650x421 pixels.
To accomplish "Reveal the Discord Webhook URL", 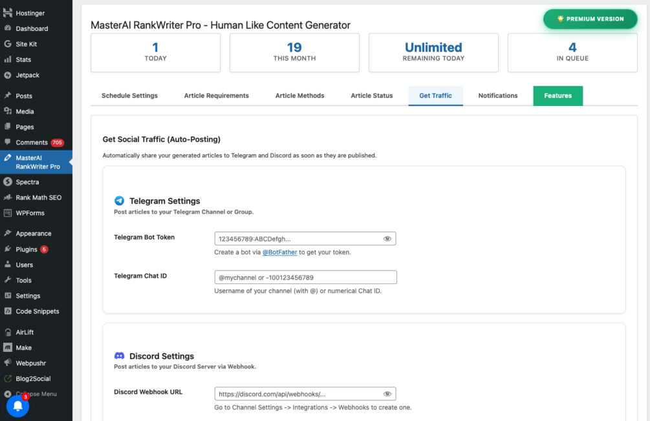I will [387, 394].
